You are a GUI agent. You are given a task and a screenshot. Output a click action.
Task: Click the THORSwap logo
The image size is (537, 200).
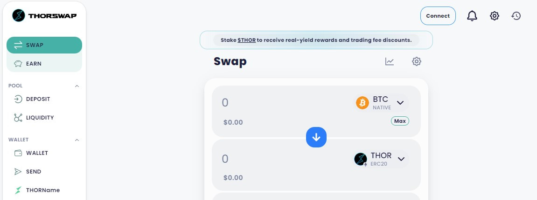44,16
